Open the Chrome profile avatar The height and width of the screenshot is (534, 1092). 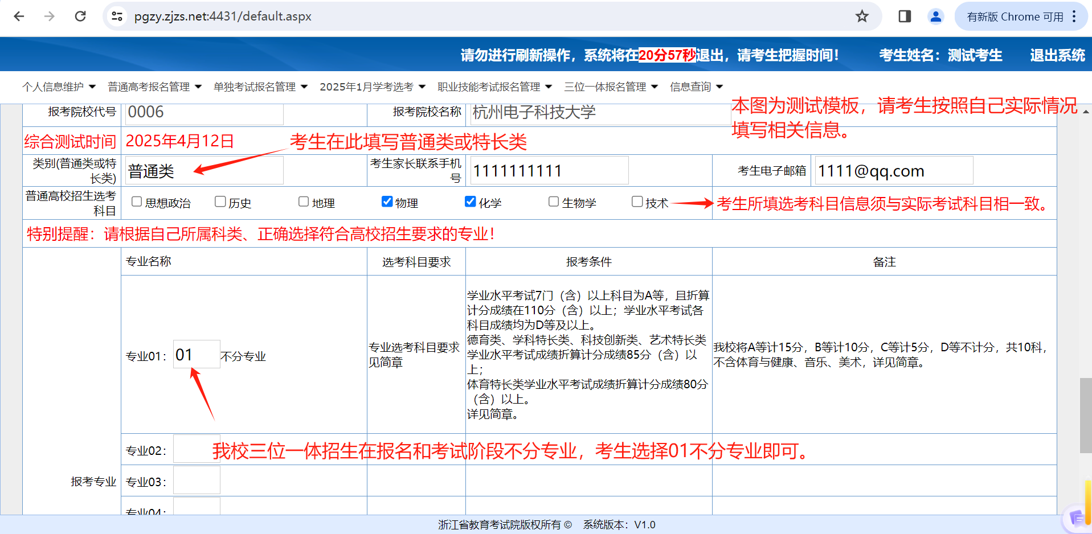[x=935, y=17]
